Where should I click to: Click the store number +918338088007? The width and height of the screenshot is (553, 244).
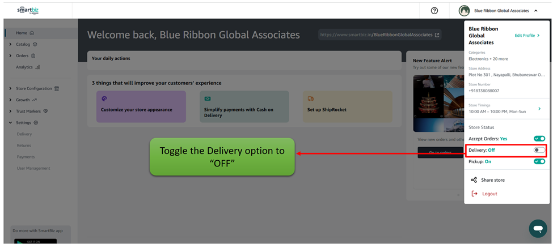pyautogui.click(x=484, y=91)
